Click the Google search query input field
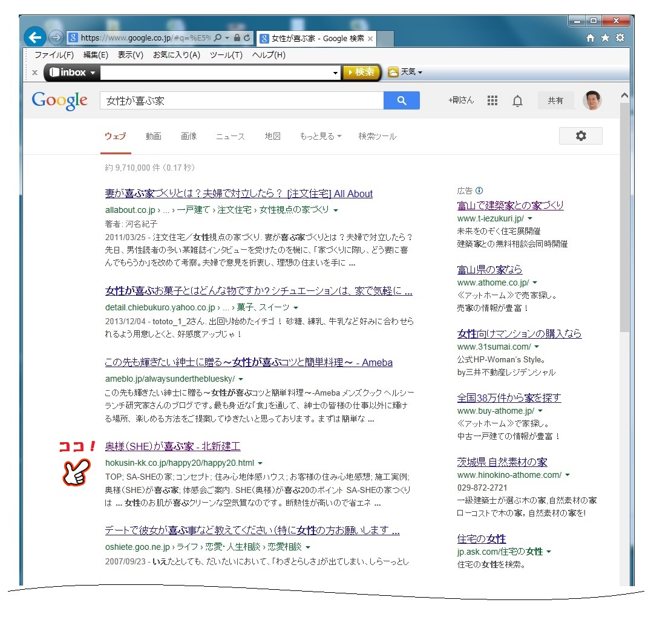The height and width of the screenshot is (617, 651). (241, 100)
